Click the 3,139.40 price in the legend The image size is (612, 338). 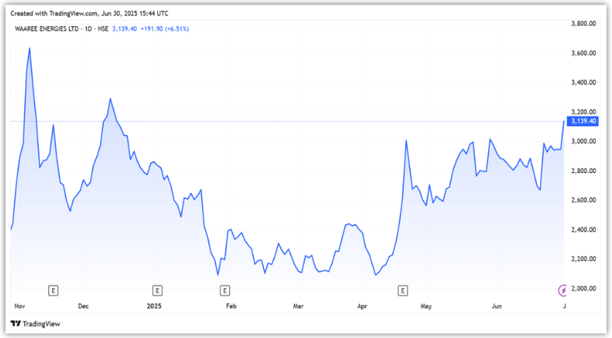[x=125, y=29]
